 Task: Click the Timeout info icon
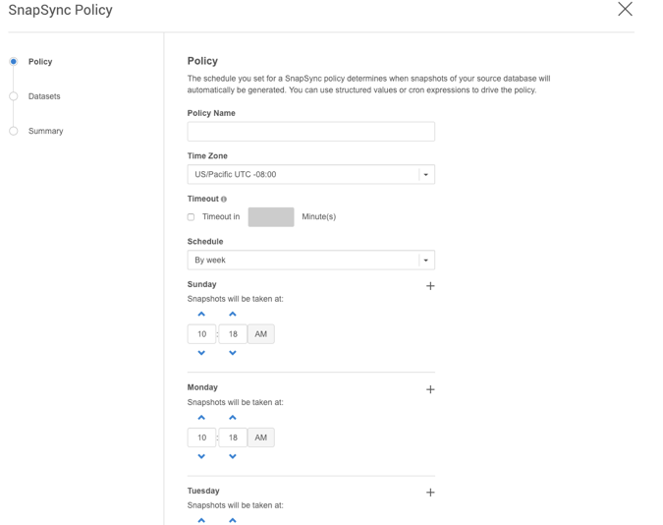pyautogui.click(x=224, y=200)
